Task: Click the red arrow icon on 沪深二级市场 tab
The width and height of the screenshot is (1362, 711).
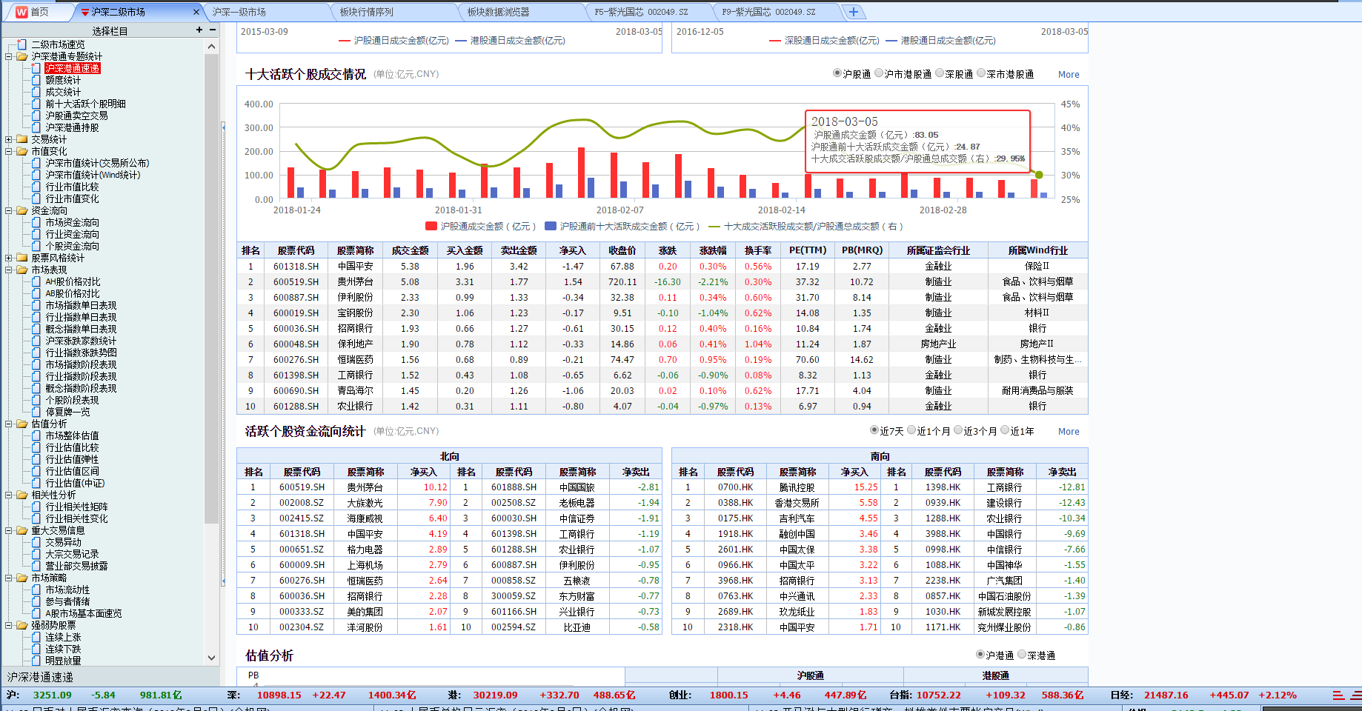Action: pos(84,12)
